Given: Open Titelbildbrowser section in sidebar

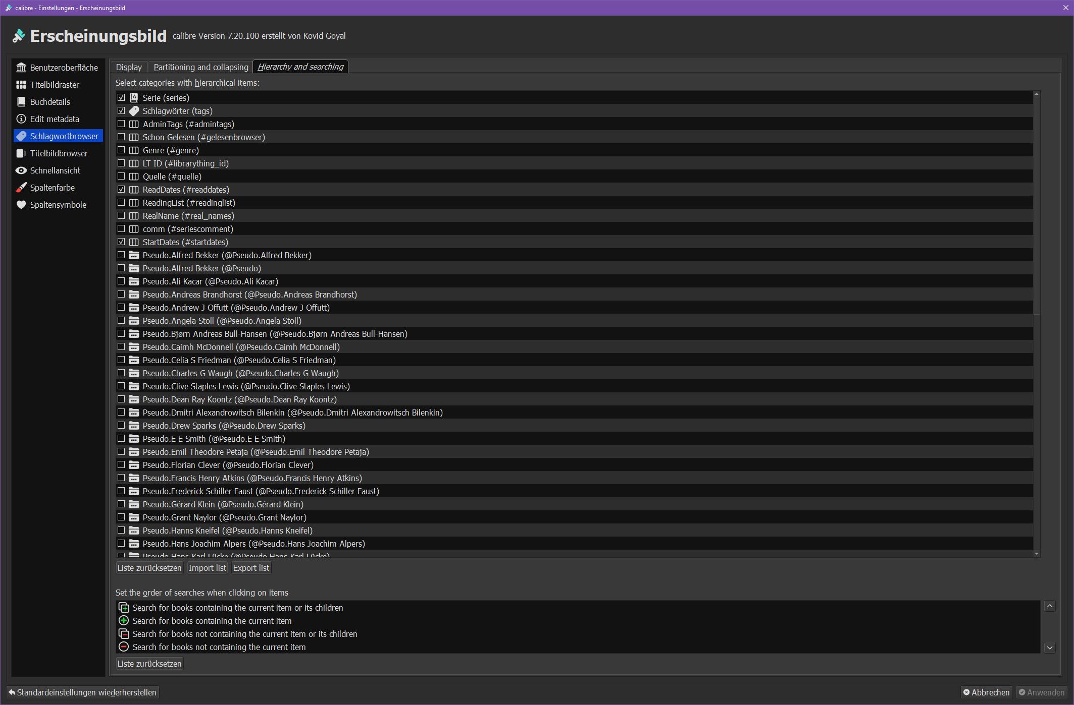Looking at the screenshot, I should [x=59, y=153].
